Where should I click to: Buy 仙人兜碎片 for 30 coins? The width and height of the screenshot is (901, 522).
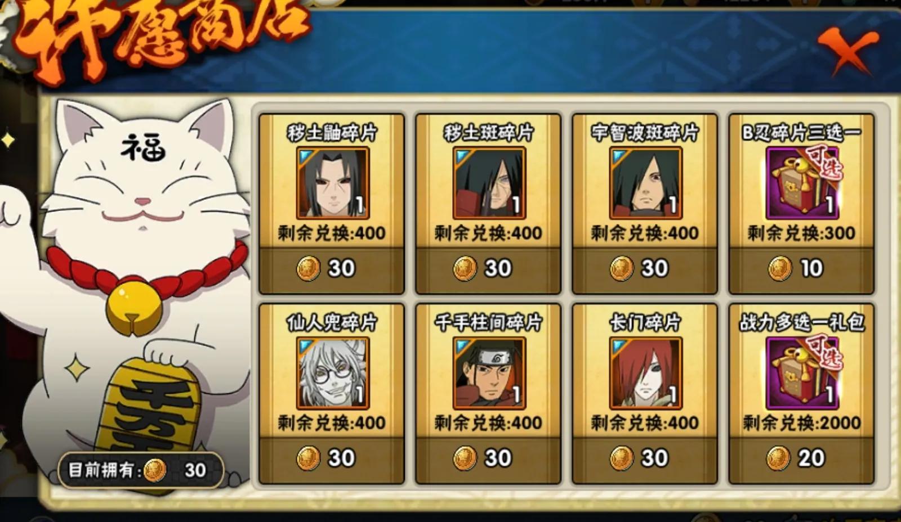pos(332,458)
